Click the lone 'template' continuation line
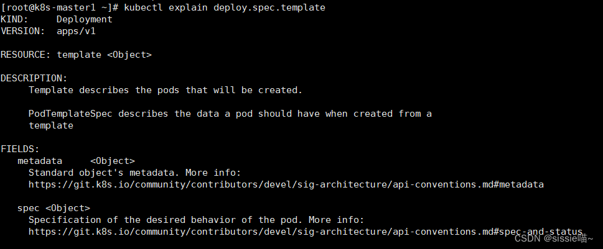 51,125
